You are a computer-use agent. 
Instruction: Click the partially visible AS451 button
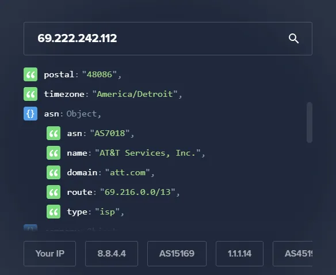[x=292, y=254]
